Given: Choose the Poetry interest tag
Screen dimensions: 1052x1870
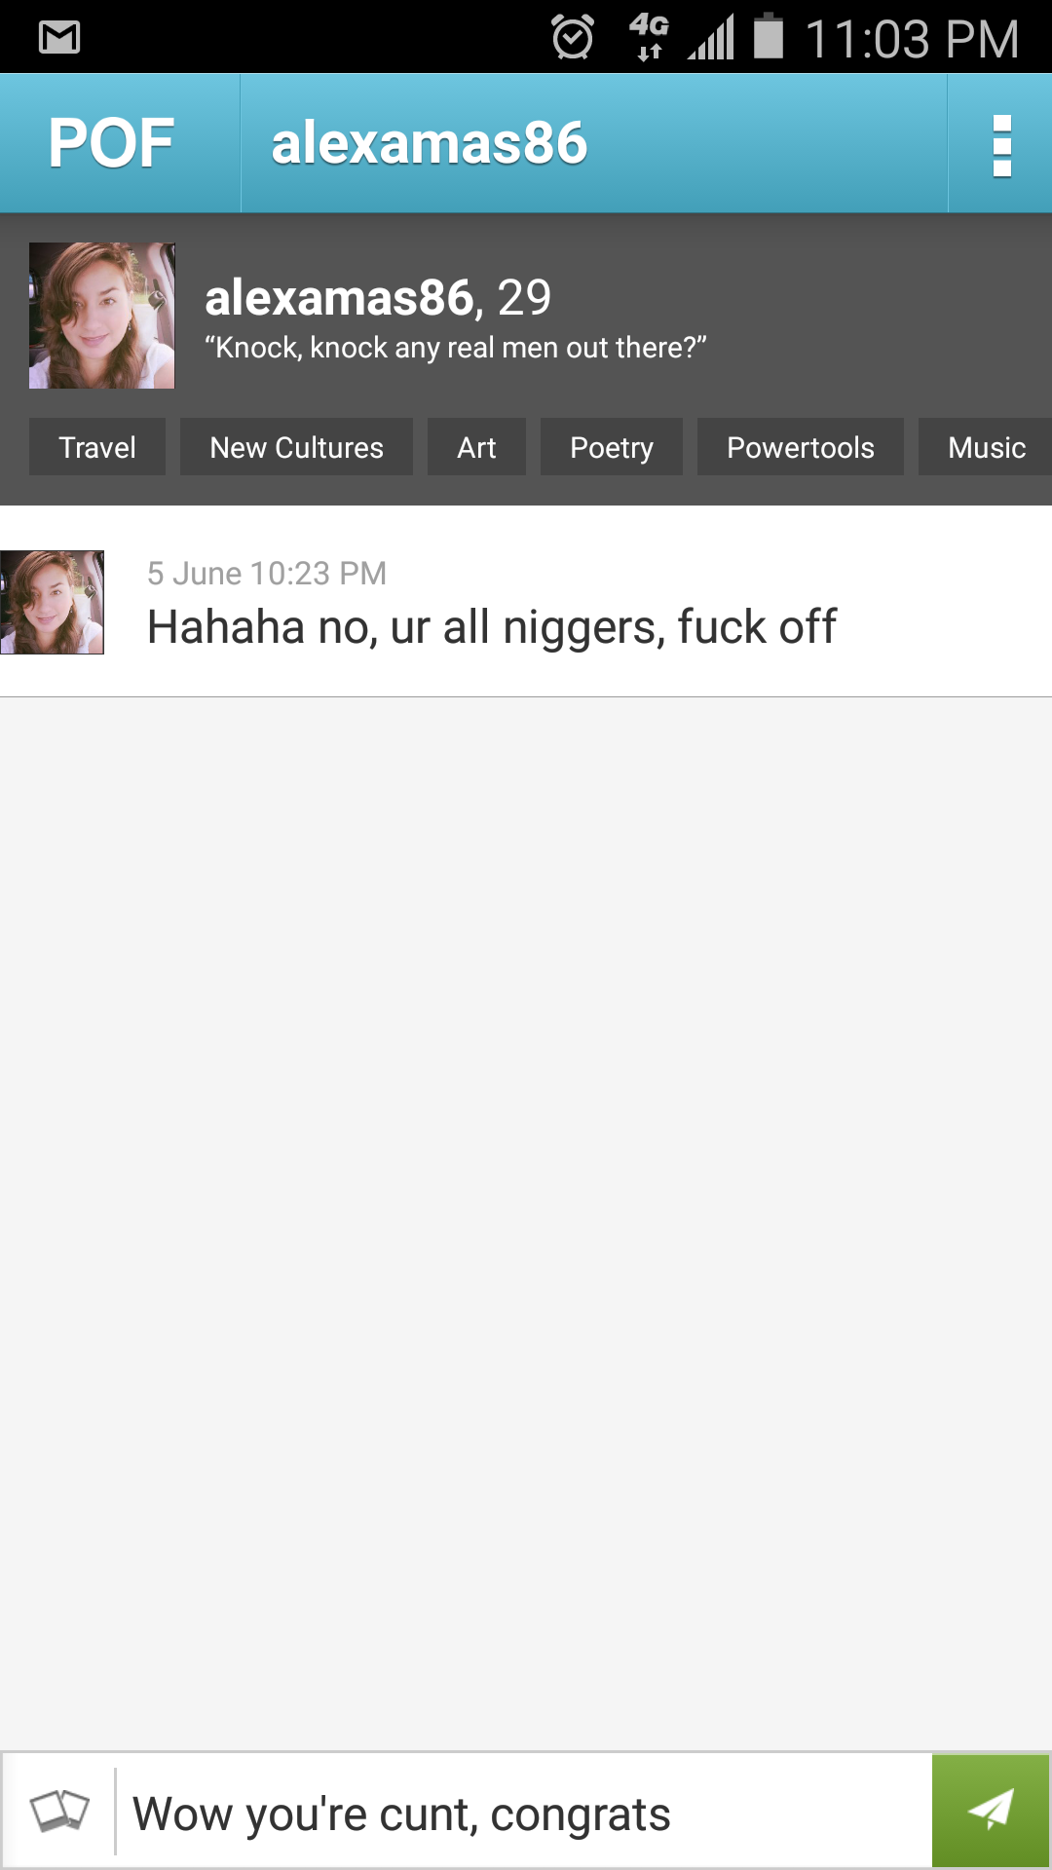Looking at the screenshot, I should click(x=611, y=447).
